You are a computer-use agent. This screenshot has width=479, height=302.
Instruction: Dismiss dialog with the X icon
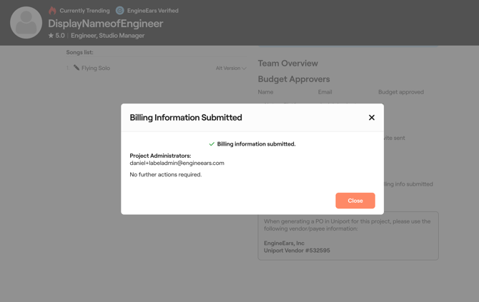click(x=371, y=118)
